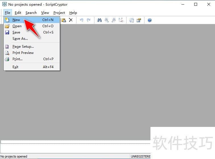Click the blue Help question-mark icon
The width and height of the screenshot is (215, 159).
click(x=150, y=20)
